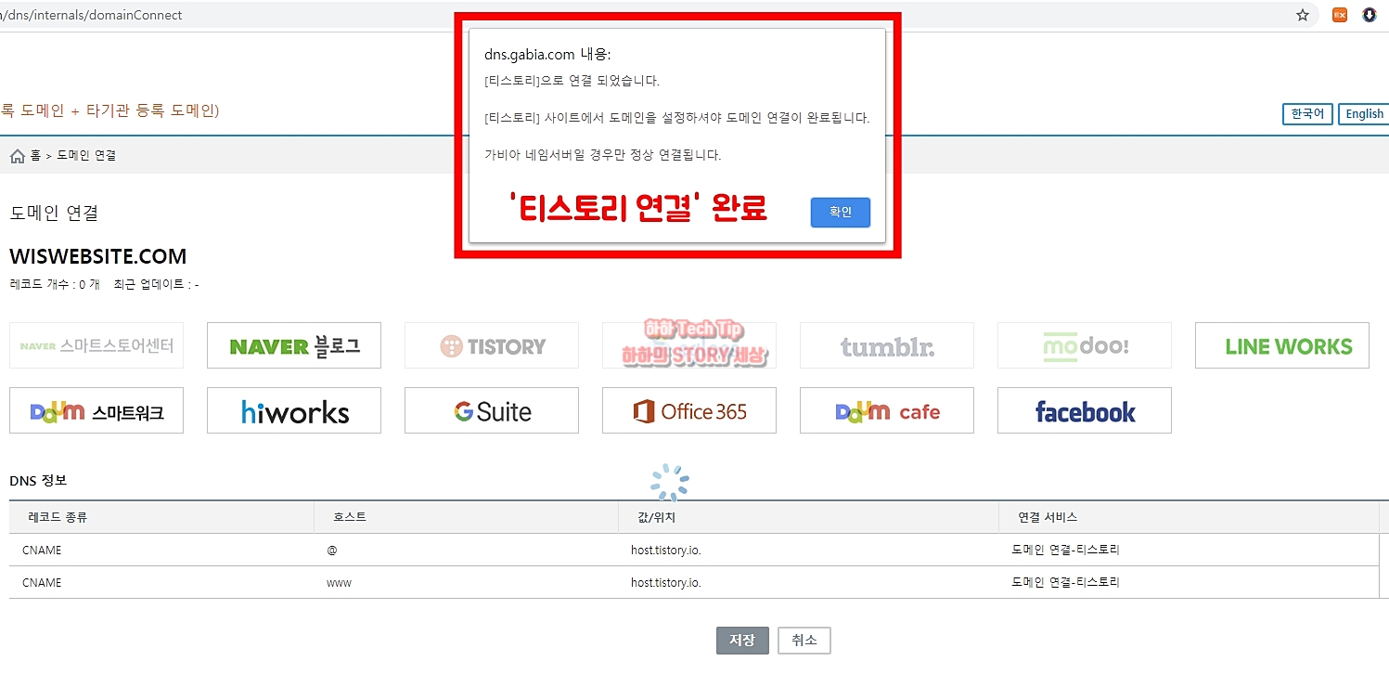The image size is (1389, 687).
Task: Click the @ host cell
Action: coord(332,550)
